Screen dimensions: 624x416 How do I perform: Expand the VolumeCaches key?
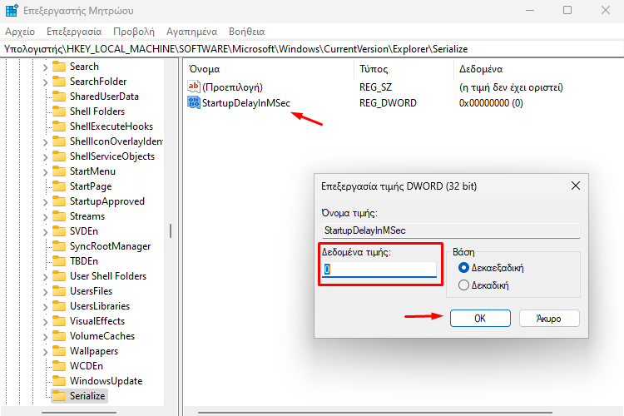coord(46,337)
